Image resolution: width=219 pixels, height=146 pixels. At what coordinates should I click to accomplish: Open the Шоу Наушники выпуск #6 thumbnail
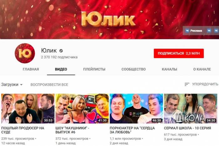click(x=82, y=109)
